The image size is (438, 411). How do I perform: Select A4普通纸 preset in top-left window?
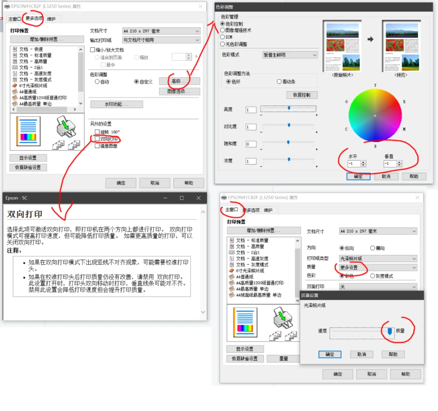(x=25, y=92)
